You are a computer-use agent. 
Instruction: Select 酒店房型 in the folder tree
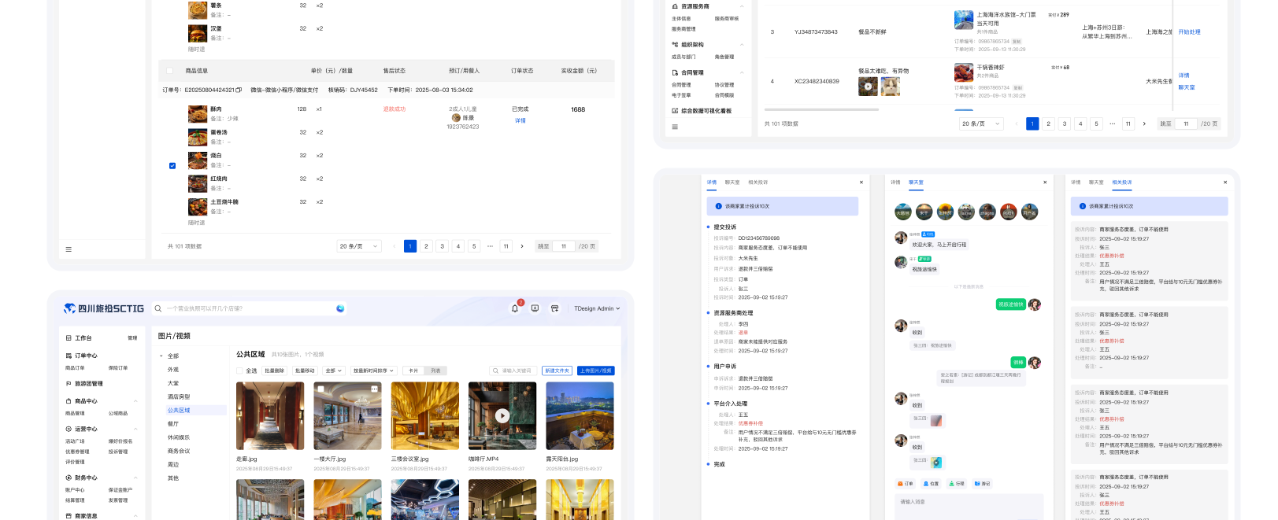179,396
